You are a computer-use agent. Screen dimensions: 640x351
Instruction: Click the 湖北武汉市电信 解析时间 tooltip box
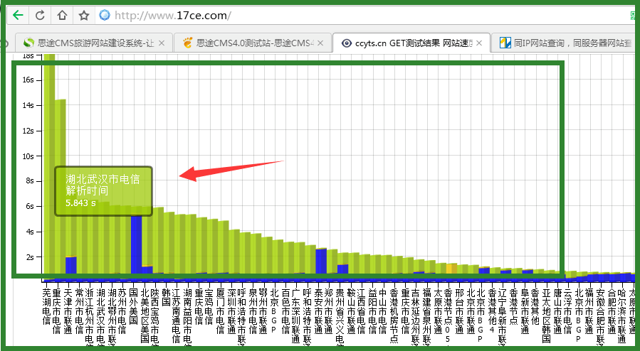click(x=104, y=191)
